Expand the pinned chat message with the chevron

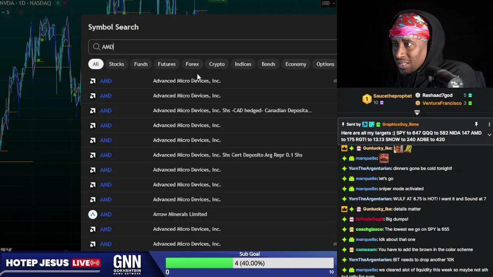489,135
